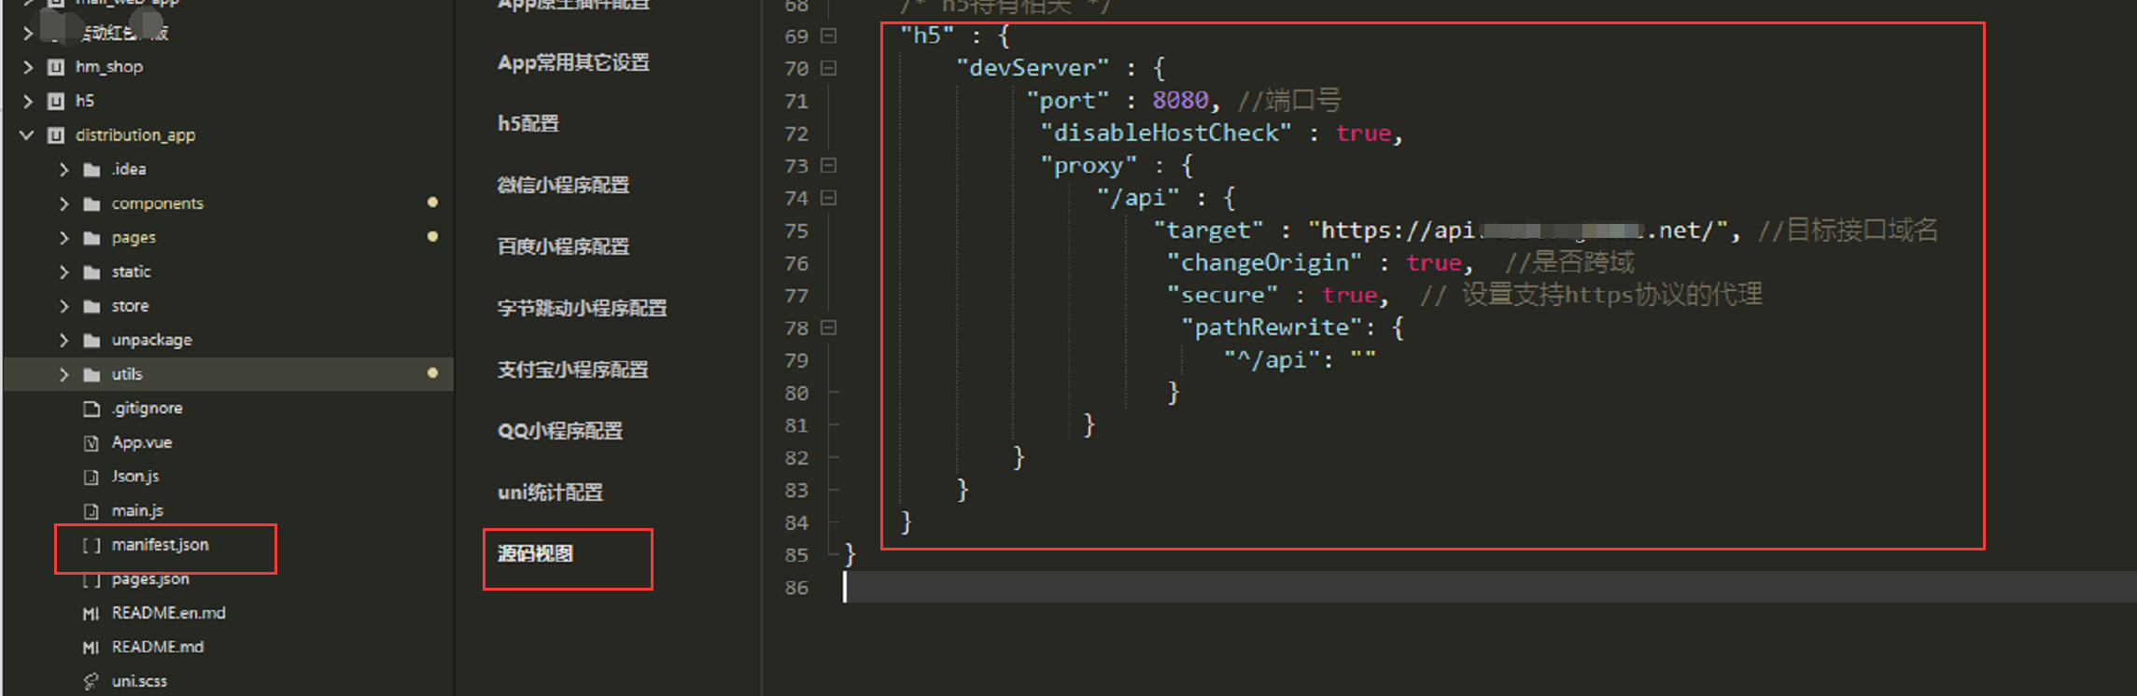Screen dimensions: 2137x696
Task: Collapse code fold at line 78
Action: point(828,327)
